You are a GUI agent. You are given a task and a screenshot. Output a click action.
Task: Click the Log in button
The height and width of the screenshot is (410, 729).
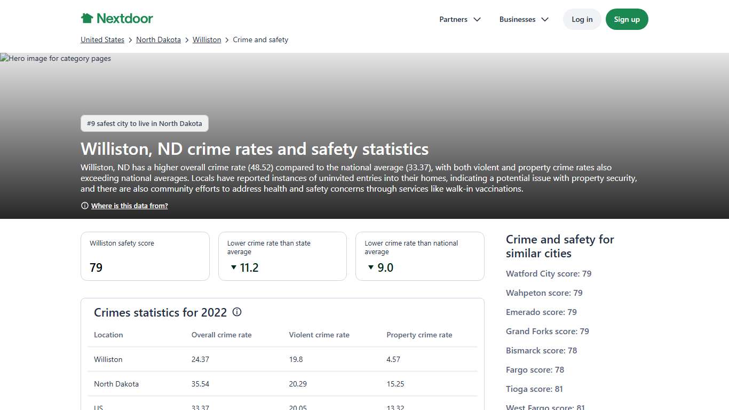tap(582, 19)
